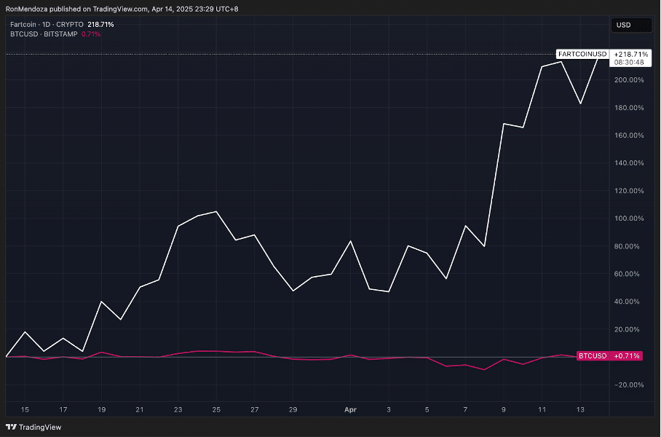Click the USD currency button
This screenshot has width=661, height=437.
coord(631,25)
